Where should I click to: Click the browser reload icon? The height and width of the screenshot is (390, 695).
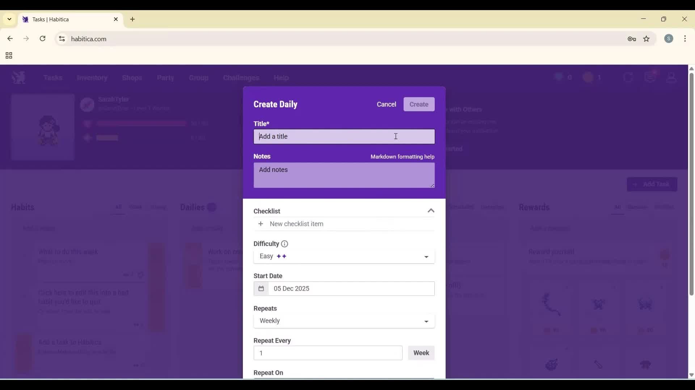(x=42, y=39)
